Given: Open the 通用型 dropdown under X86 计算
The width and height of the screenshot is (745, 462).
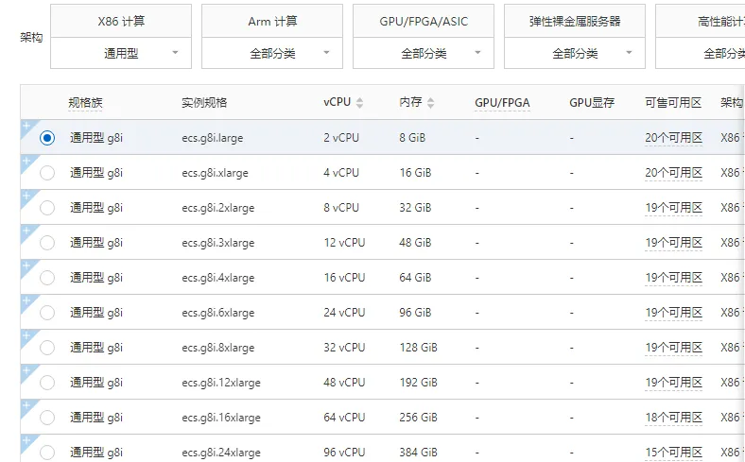Looking at the screenshot, I should (x=121, y=54).
